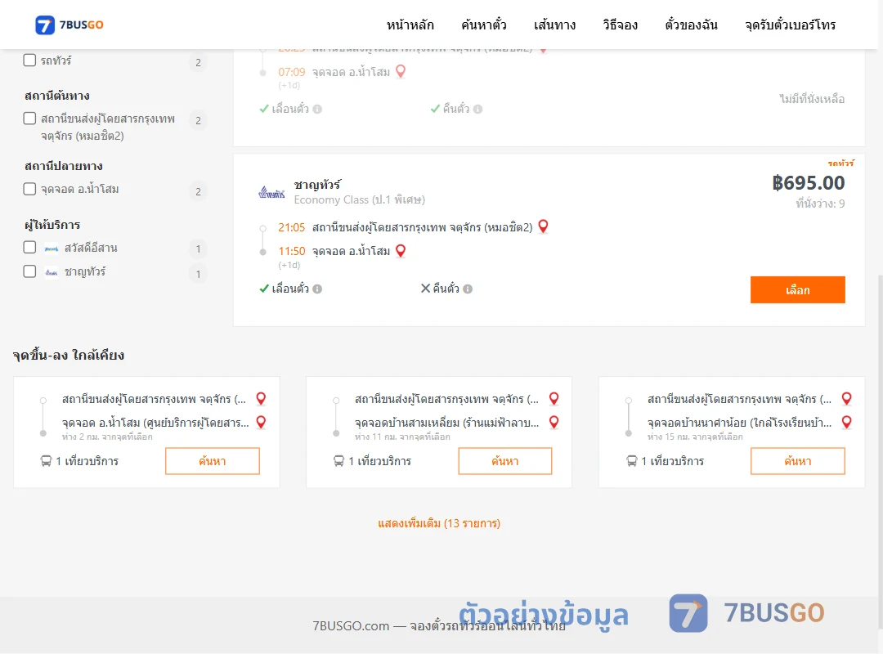This screenshot has width=883, height=654.
Task: Show คืนตั๋ว info icon on ชาญทัวร์ card
Action: (x=468, y=289)
